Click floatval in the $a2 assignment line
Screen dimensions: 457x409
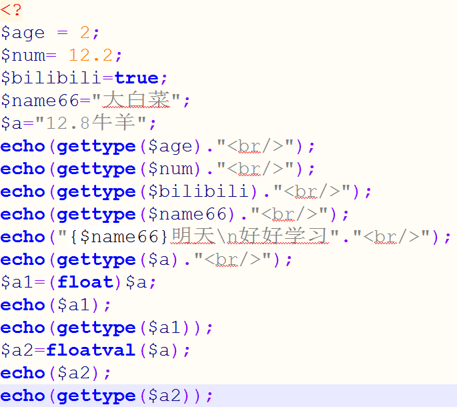pyautogui.click(x=91, y=350)
